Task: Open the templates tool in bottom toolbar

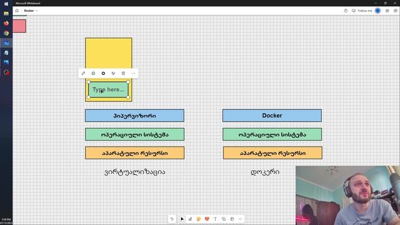Action: tap(232, 219)
